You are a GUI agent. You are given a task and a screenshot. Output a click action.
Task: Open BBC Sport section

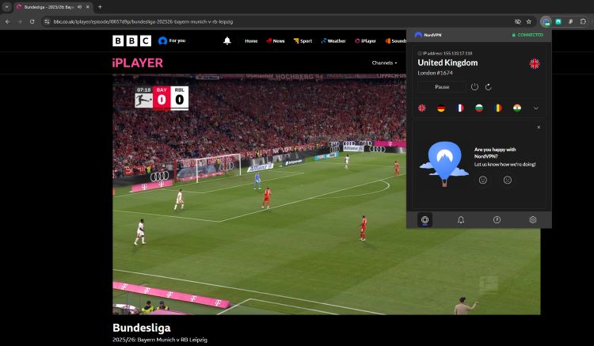[x=303, y=41]
